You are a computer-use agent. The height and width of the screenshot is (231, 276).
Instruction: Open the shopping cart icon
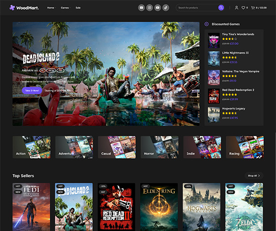click(259, 8)
